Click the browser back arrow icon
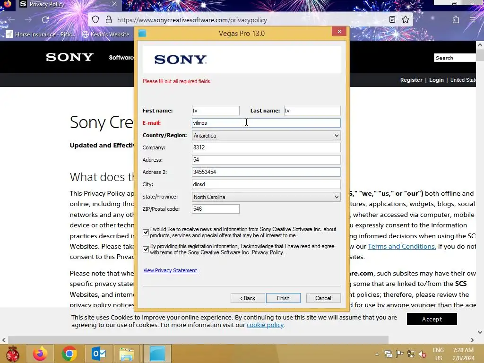This screenshot has width=484, height=363. point(11,20)
